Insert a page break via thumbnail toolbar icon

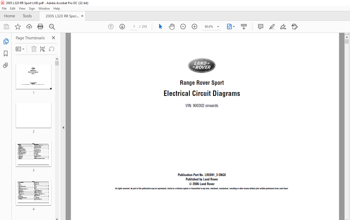pos(43,49)
